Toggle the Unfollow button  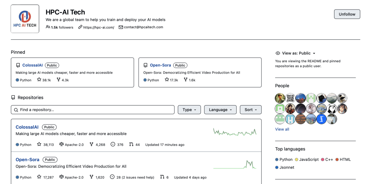pyautogui.click(x=347, y=14)
